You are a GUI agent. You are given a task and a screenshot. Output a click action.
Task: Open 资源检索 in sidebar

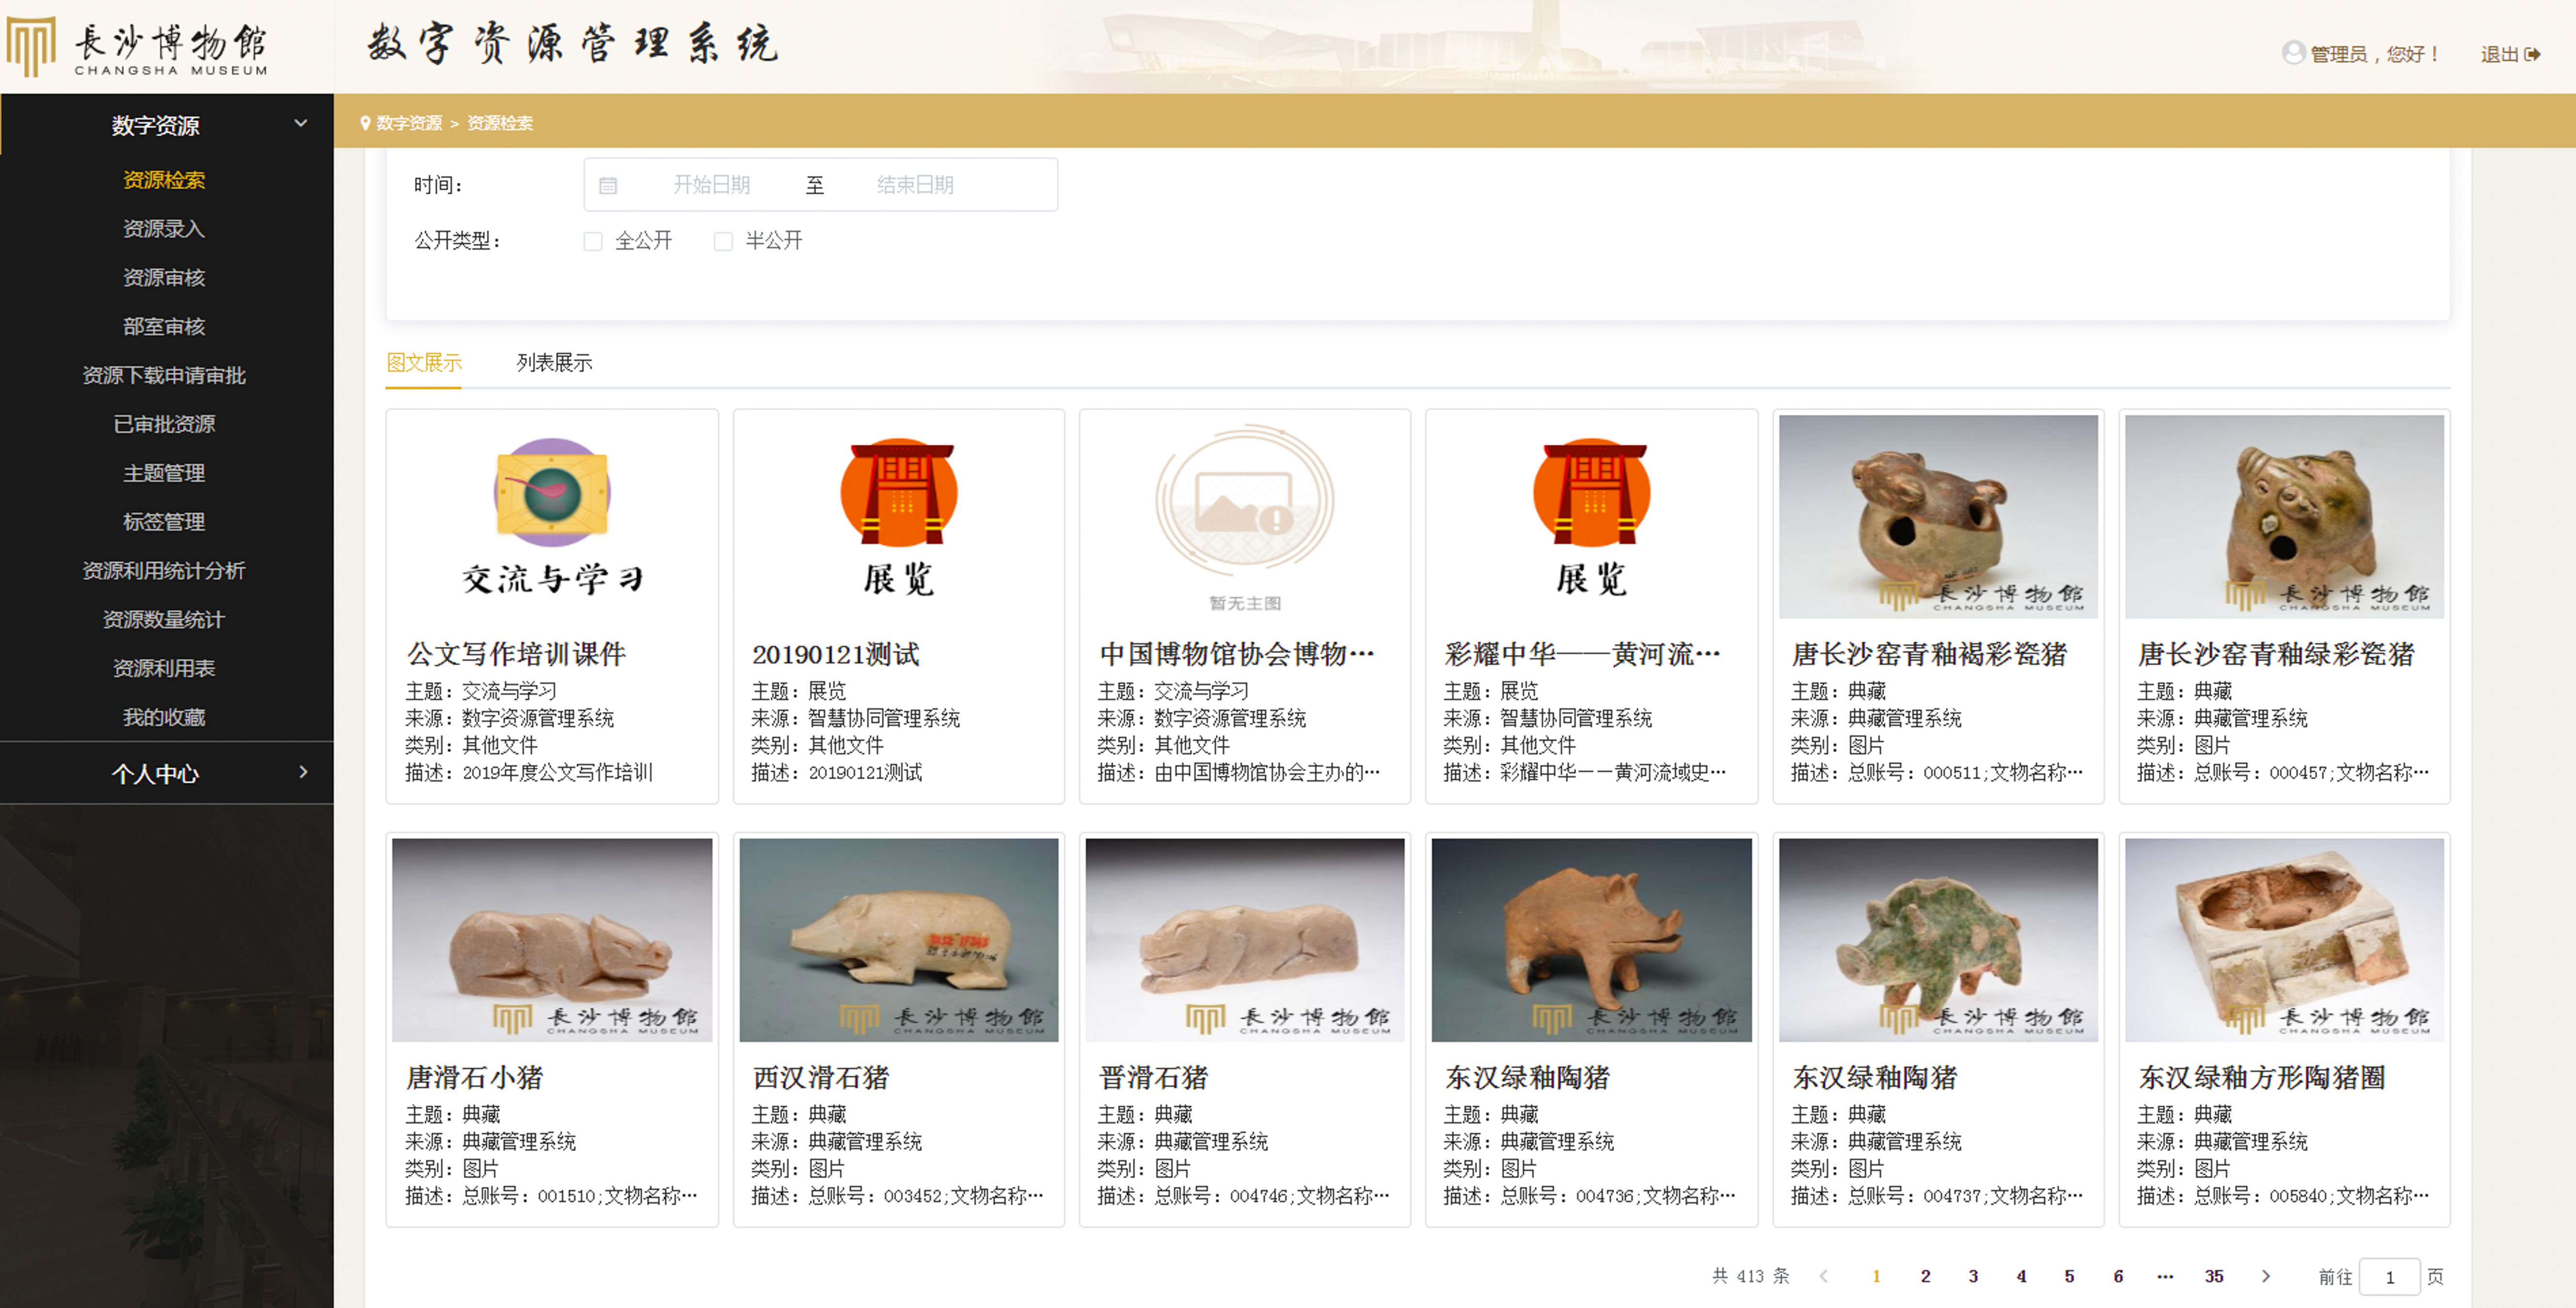164,180
